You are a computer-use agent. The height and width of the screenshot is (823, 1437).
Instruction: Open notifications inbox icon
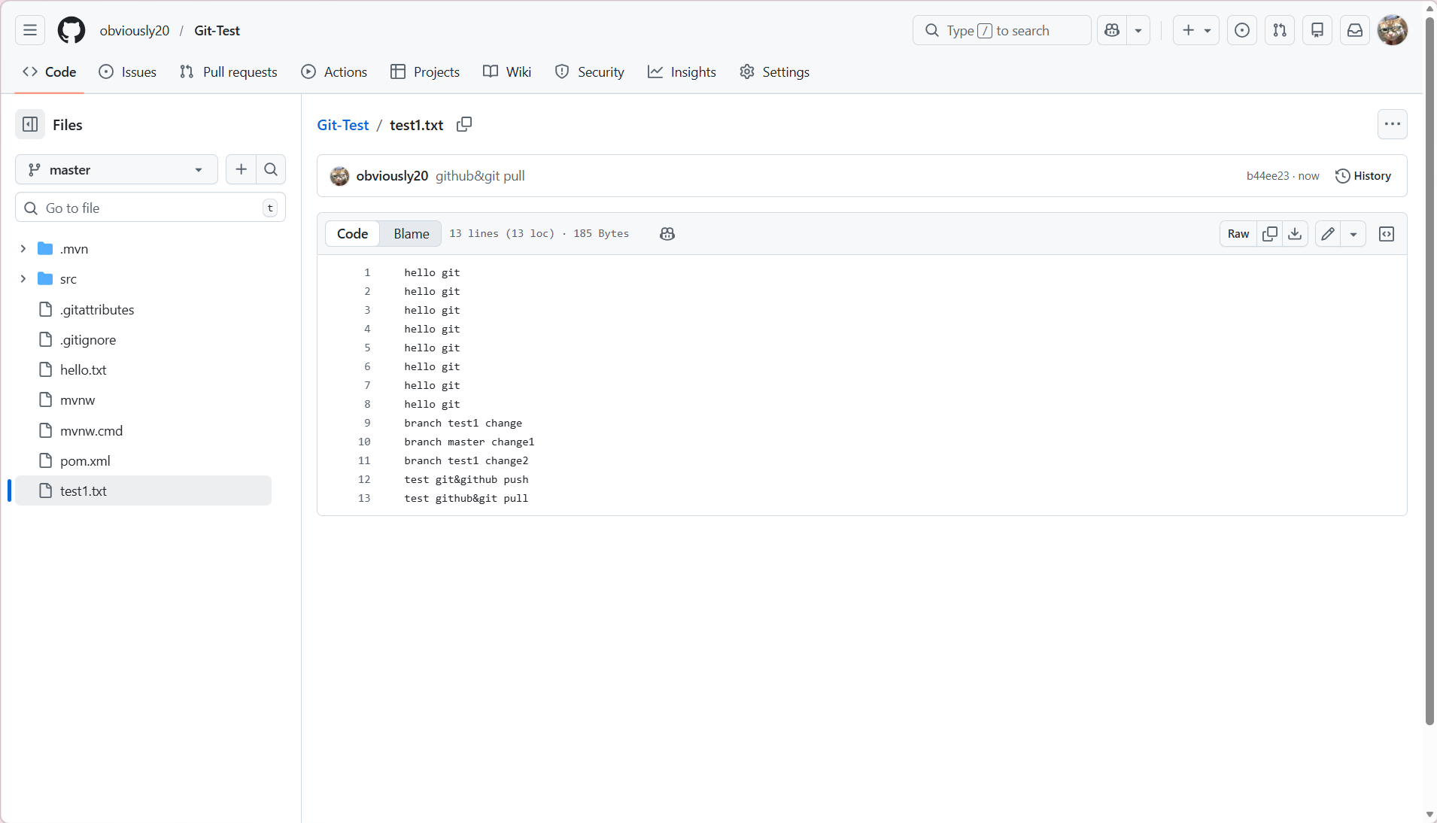pyautogui.click(x=1355, y=30)
